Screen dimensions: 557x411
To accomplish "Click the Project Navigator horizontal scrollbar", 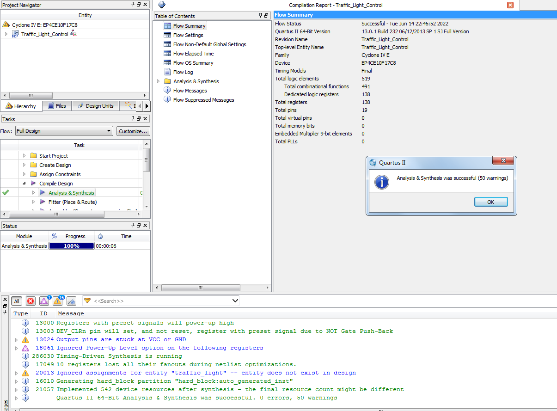I will (75, 95).
